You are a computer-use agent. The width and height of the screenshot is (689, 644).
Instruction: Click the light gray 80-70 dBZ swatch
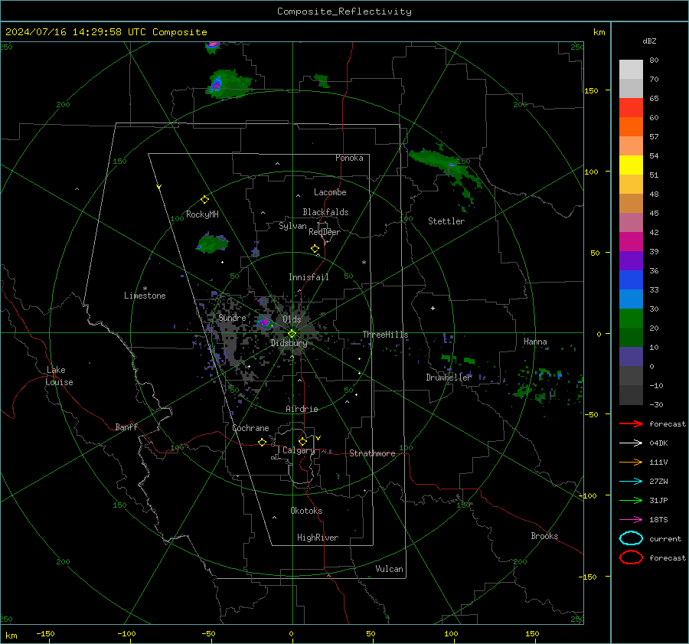pos(631,70)
